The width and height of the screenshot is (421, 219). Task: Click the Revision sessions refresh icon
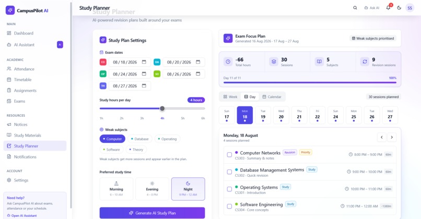[x=365, y=62]
